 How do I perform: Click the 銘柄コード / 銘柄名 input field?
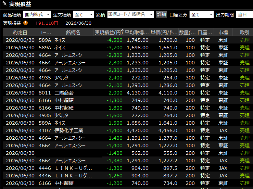coord(128,14)
